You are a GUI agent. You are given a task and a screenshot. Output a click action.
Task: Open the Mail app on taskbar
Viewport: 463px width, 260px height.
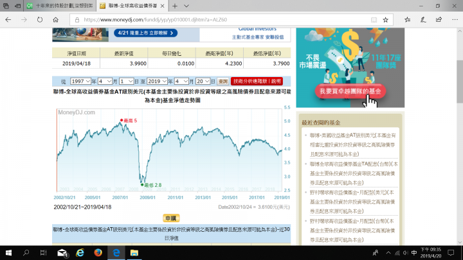click(x=62, y=253)
